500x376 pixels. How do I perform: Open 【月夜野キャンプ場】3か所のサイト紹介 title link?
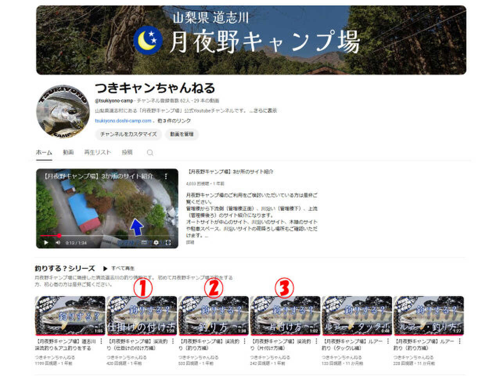tap(230, 172)
